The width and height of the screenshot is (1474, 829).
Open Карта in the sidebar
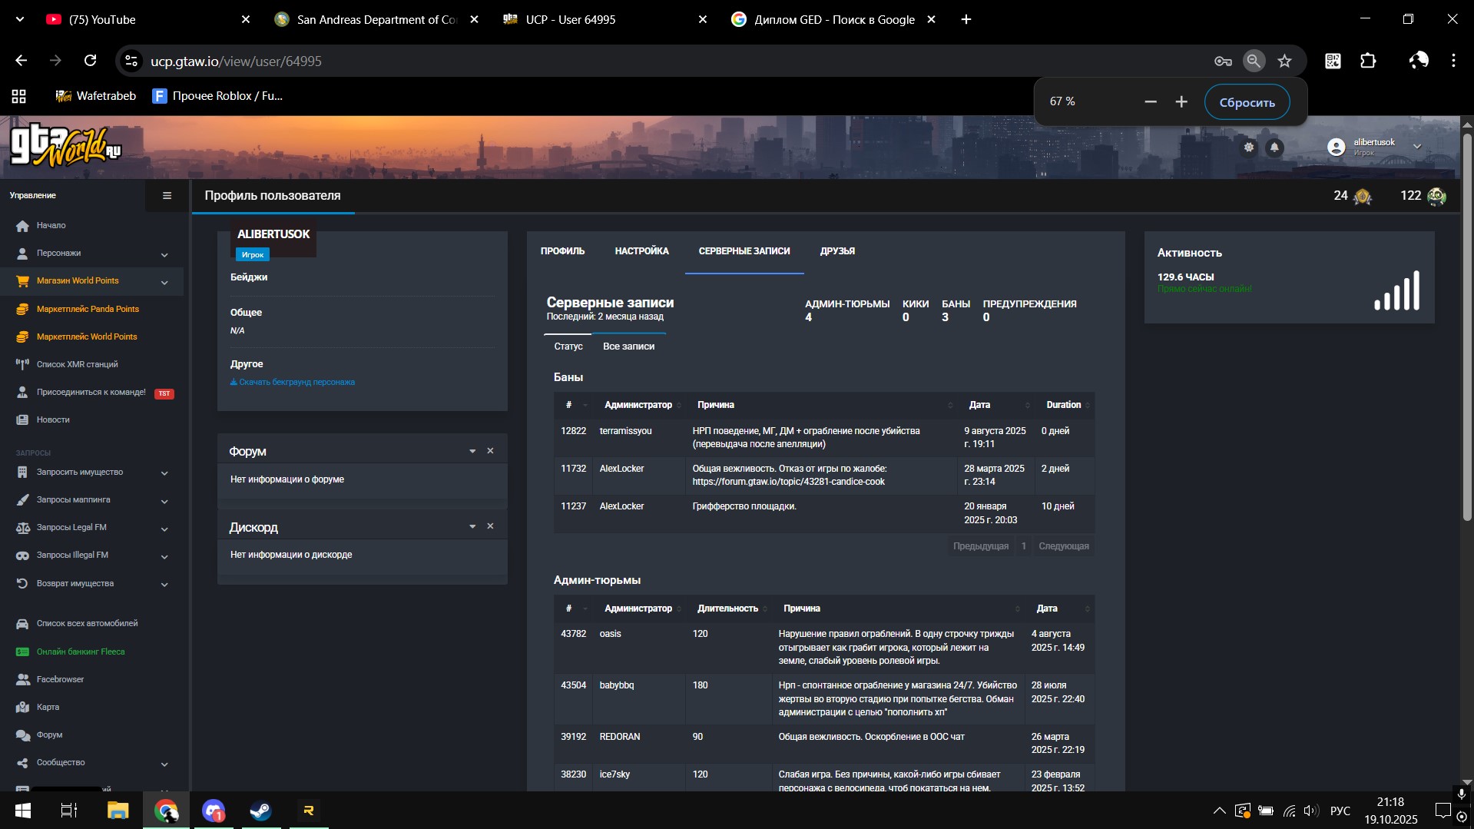tap(48, 707)
